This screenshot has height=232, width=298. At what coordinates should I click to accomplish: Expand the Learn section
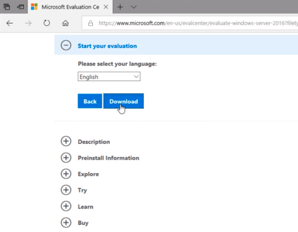[66, 206]
